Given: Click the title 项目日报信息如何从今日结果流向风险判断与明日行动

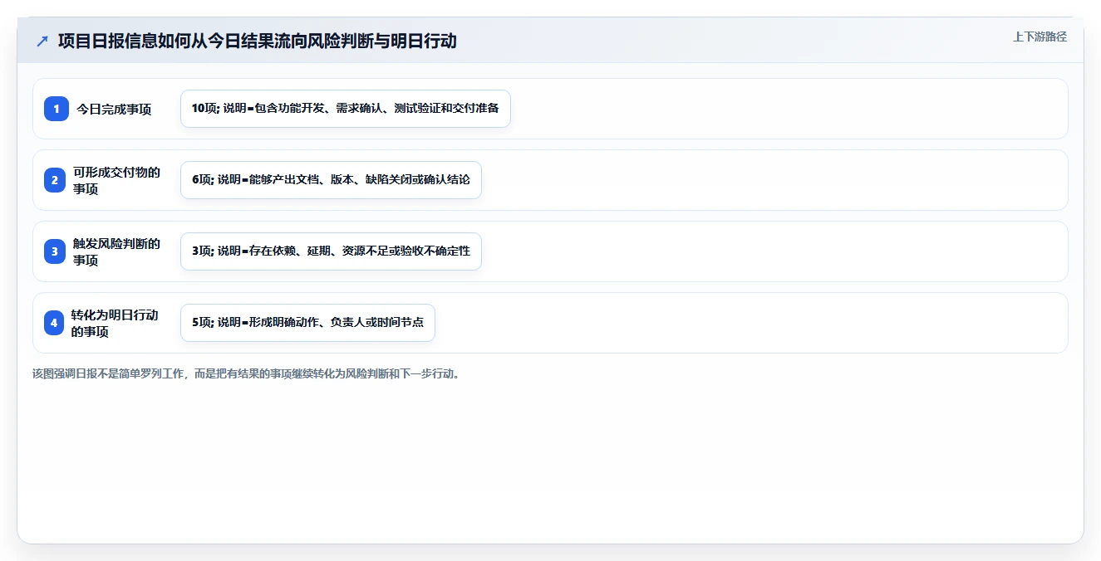Looking at the screenshot, I should (x=258, y=41).
